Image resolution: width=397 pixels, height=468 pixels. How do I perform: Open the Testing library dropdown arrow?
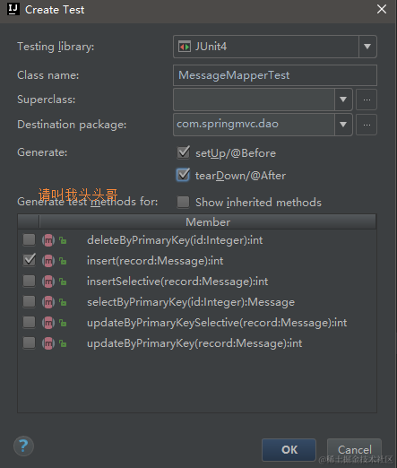367,47
